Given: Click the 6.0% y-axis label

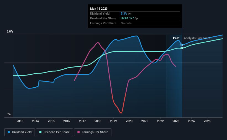Looking at the screenshot, I should (10, 31).
